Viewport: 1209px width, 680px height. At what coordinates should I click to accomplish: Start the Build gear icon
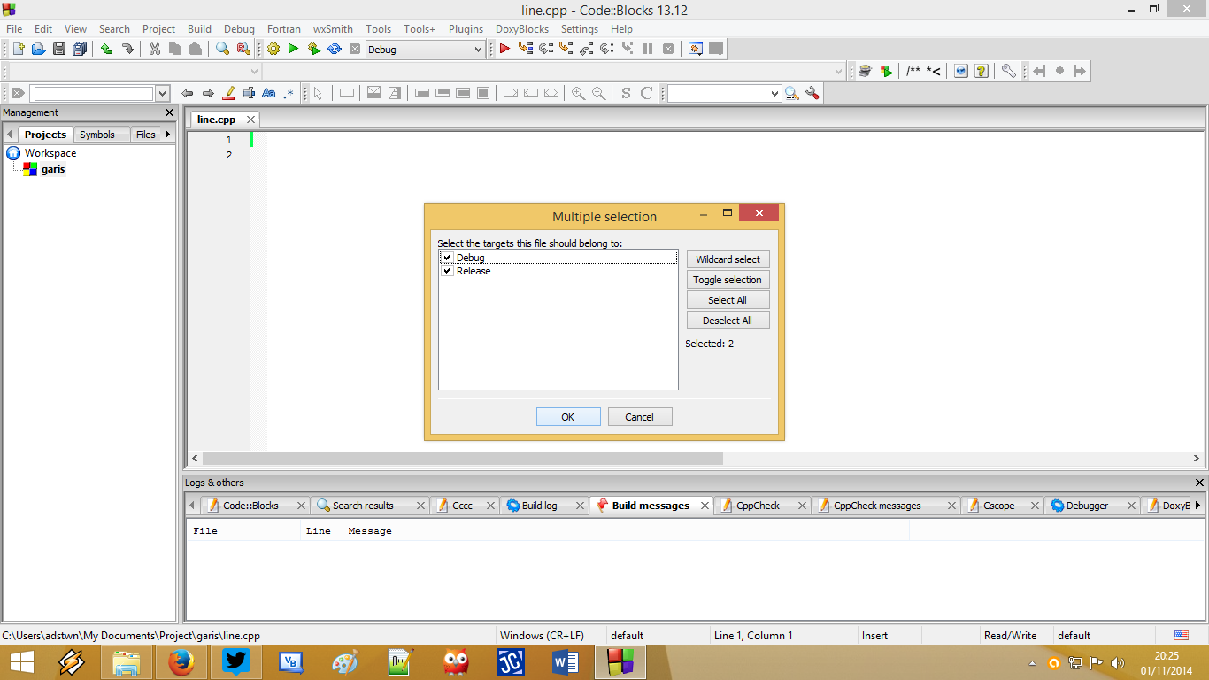[273, 49]
